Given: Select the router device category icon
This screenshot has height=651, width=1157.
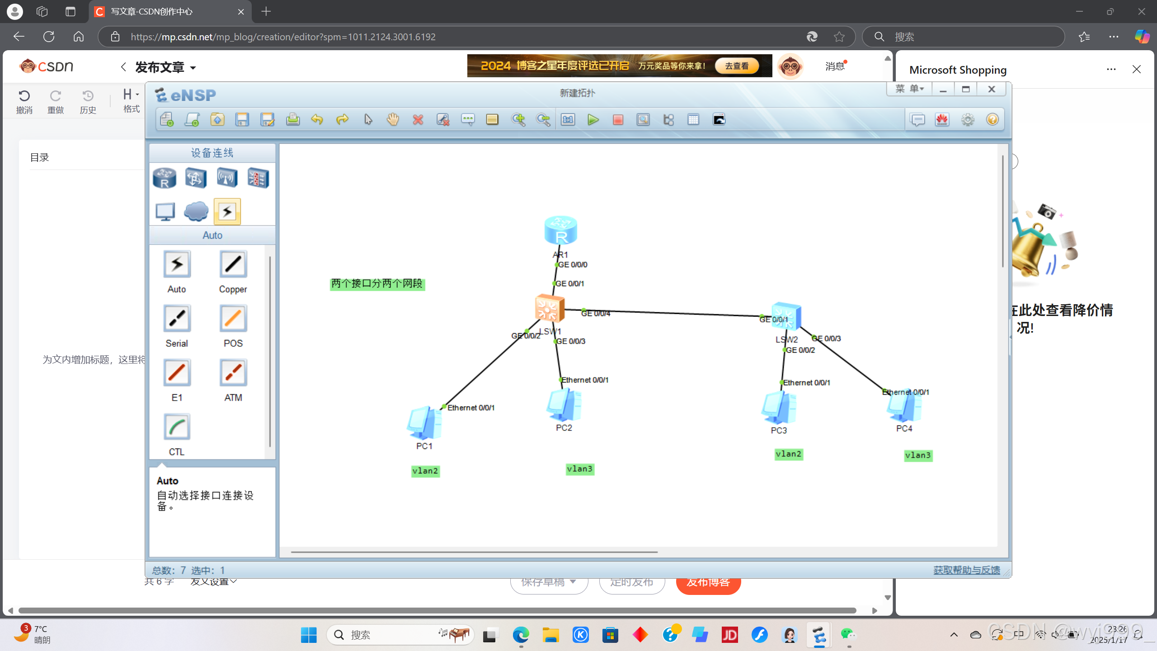Looking at the screenshot, I should (x=165, y=178).
